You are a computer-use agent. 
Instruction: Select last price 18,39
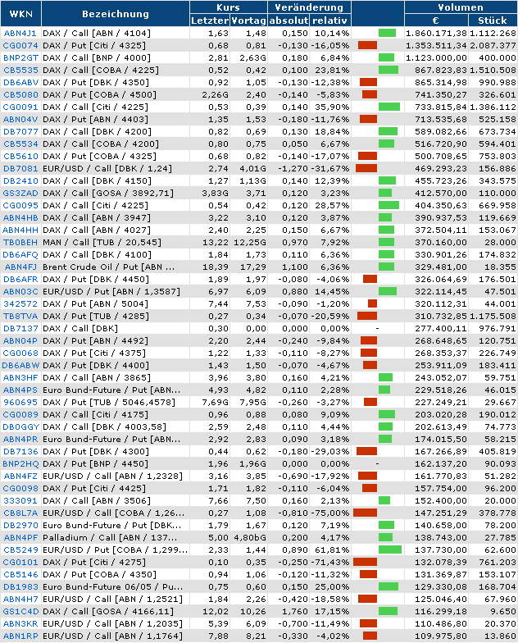tap(216, 267)
